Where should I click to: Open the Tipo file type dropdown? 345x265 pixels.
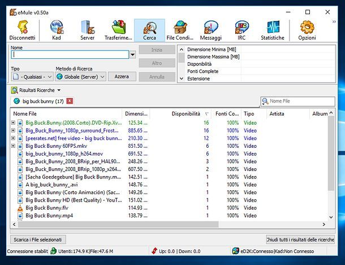pos(32,76)
